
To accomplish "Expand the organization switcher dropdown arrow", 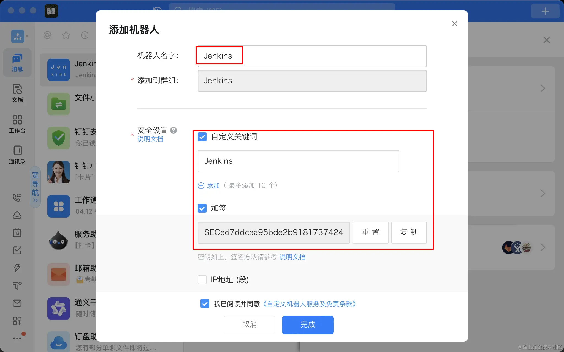I will point(27,36).
